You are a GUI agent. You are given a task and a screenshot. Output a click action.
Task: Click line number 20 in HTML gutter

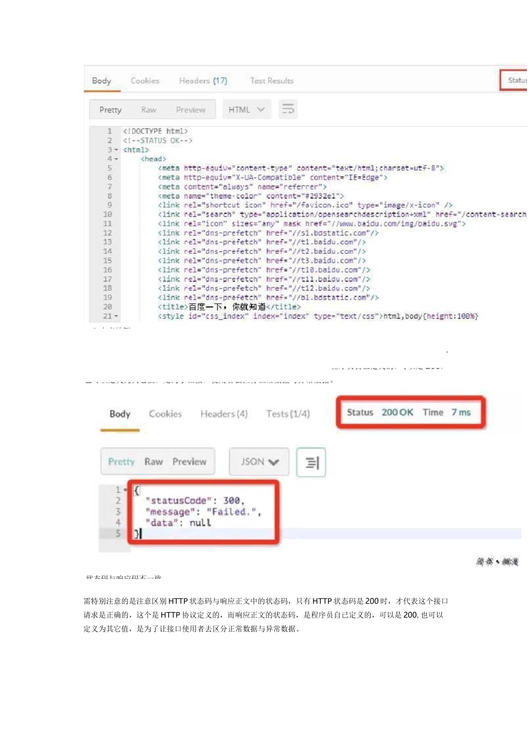(x=108, y=307)
